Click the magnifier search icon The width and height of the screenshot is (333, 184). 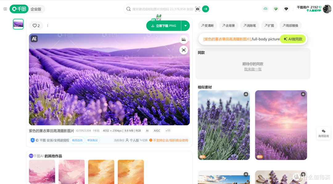tap(128, 9)
